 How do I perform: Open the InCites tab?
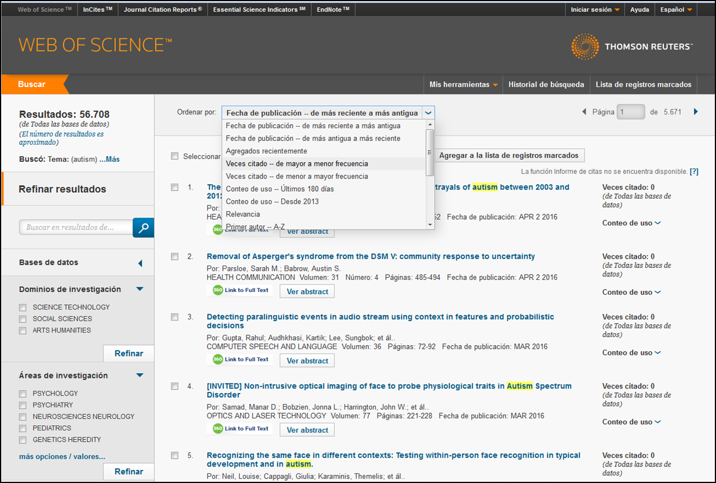[97, 10]
